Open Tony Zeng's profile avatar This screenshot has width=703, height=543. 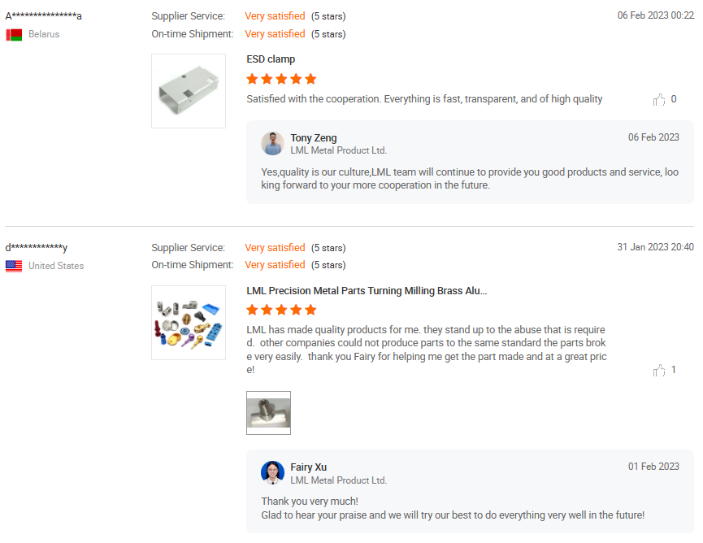click(x=272, y=144)
